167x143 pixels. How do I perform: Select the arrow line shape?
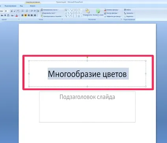(71, 10)
